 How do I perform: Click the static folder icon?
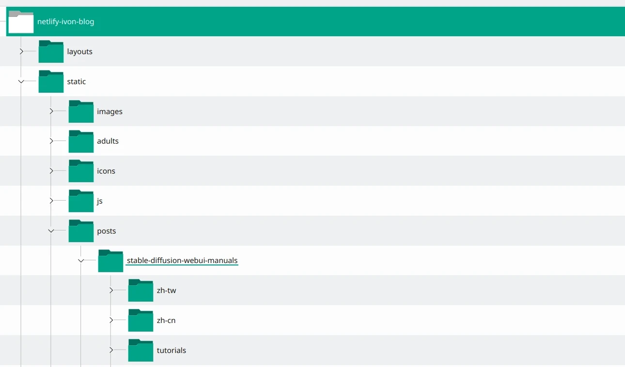coord(51,82)
